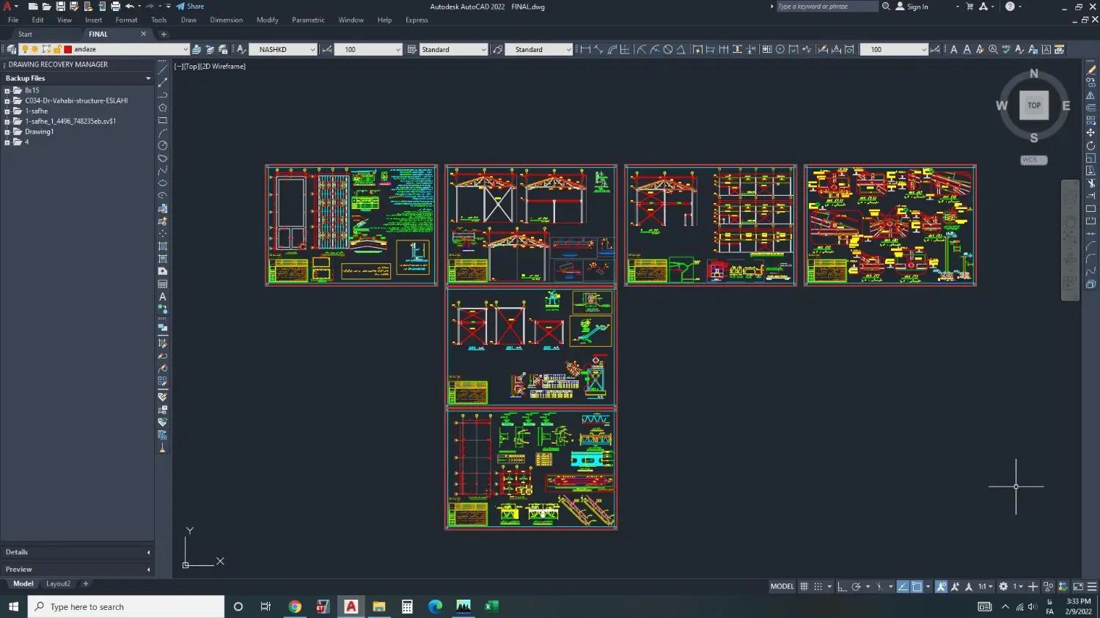Expand the 8x15 backup folder
This screenshot has width=1100, height=618.
pos(7,91)
